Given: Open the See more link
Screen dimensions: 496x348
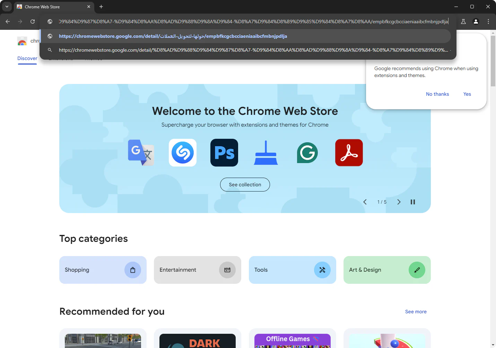Looking at the screenshot, I should click(416, 312).
